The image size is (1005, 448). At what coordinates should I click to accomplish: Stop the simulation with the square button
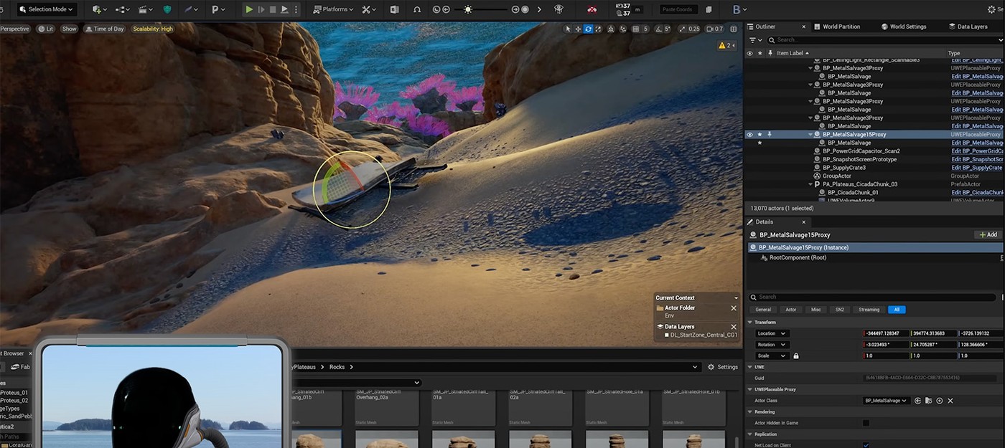coord(273,9)
